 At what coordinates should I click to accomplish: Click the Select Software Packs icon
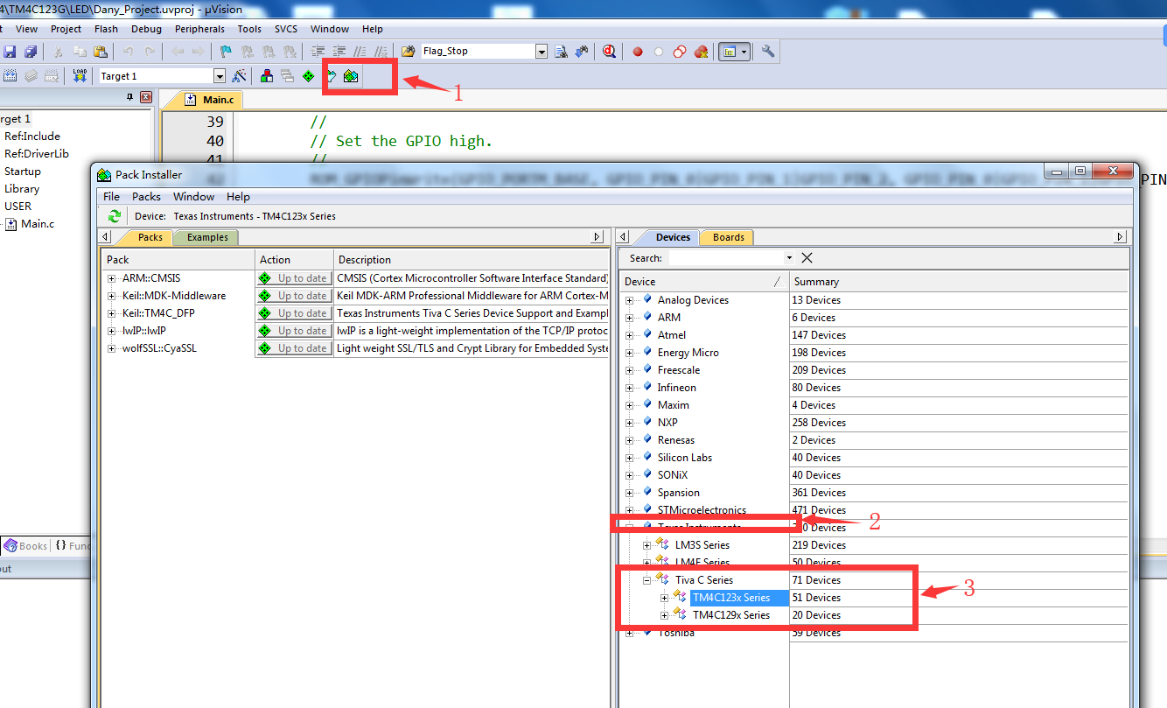331,76
